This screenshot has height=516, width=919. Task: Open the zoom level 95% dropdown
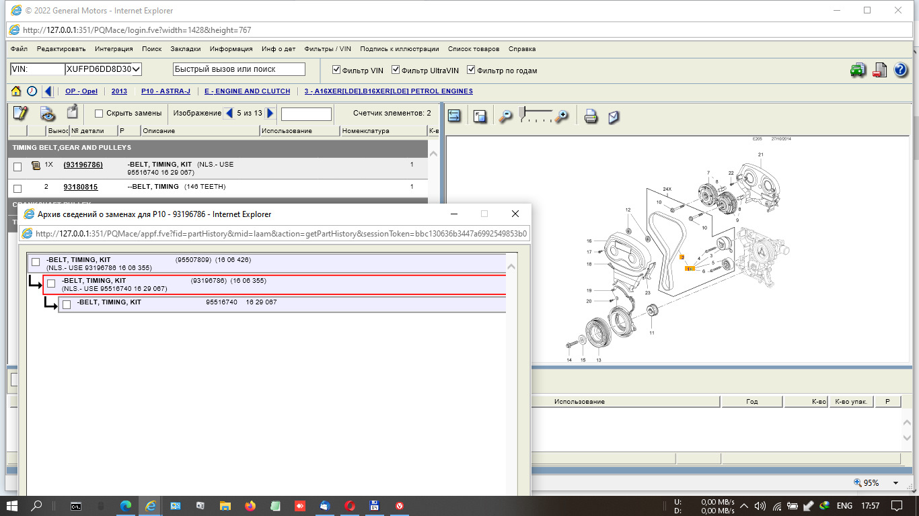click(895, 483)
